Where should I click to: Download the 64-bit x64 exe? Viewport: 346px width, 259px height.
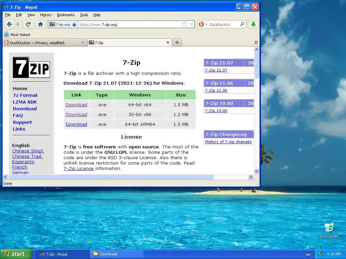76,105
